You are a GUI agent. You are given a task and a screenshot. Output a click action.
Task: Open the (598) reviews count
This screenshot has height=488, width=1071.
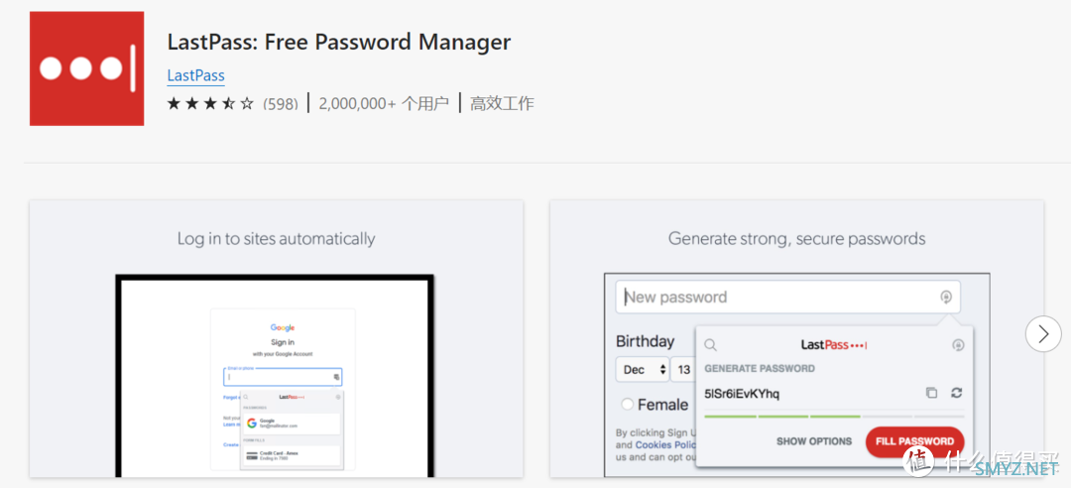(281, 104)
